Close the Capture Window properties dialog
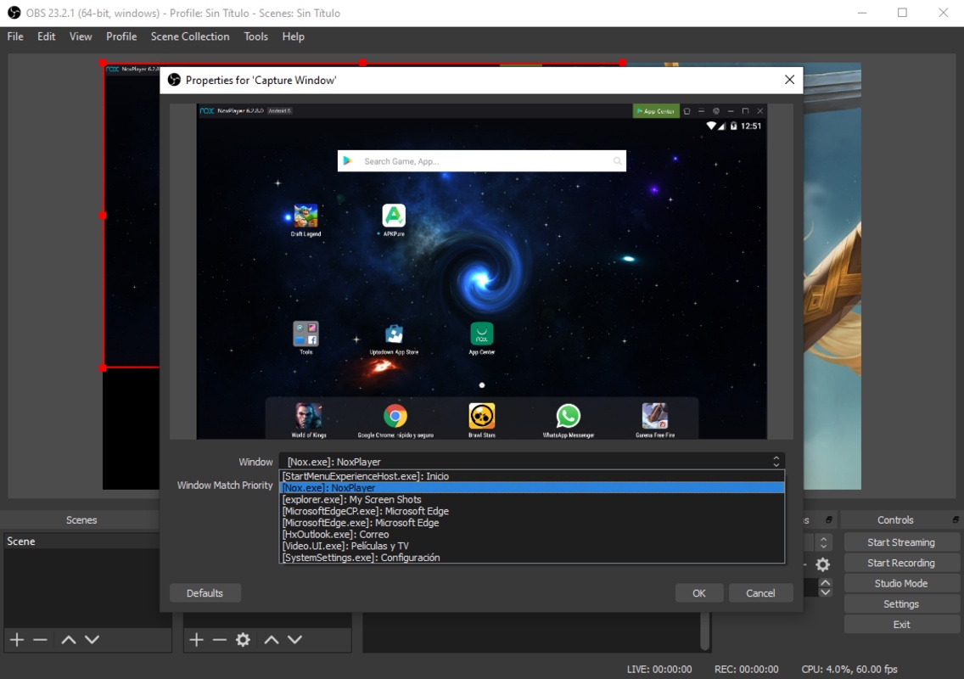This screenshot has width=964, height=679. click(789, 80)
